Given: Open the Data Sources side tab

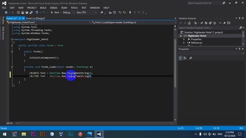Looking at the screenshot, I should 3,33.
